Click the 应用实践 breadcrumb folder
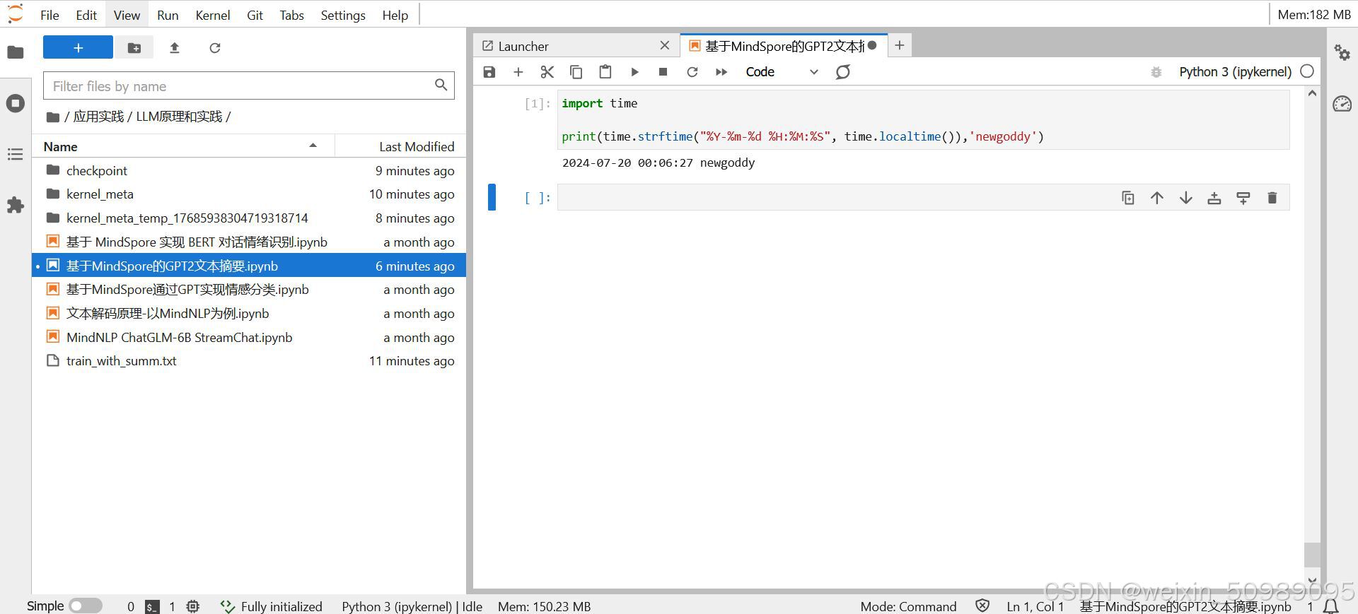The height and width of the screenshot is (614, 1358). (98, 117)
